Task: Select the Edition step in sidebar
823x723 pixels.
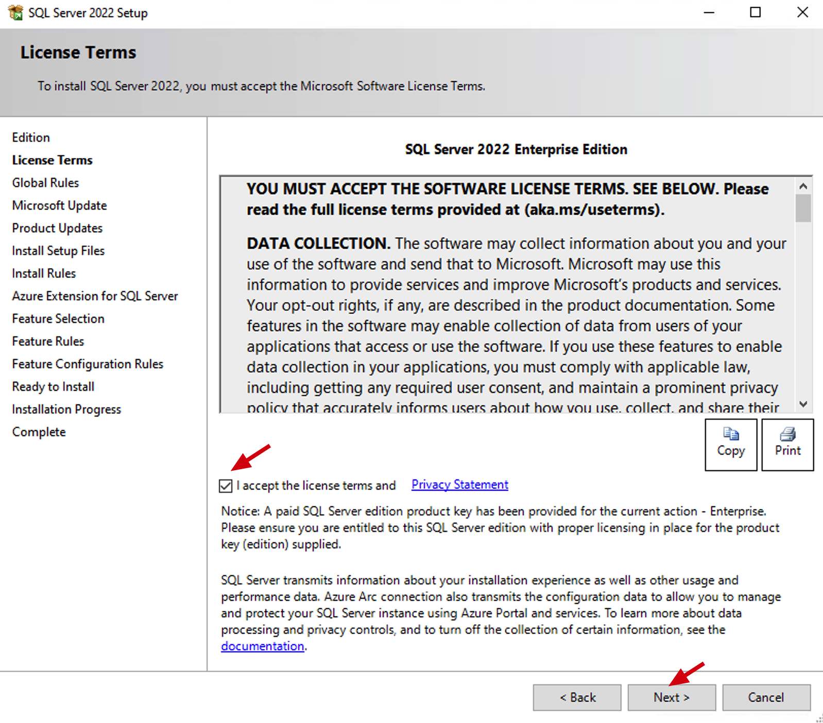Action: coord(31,137)
